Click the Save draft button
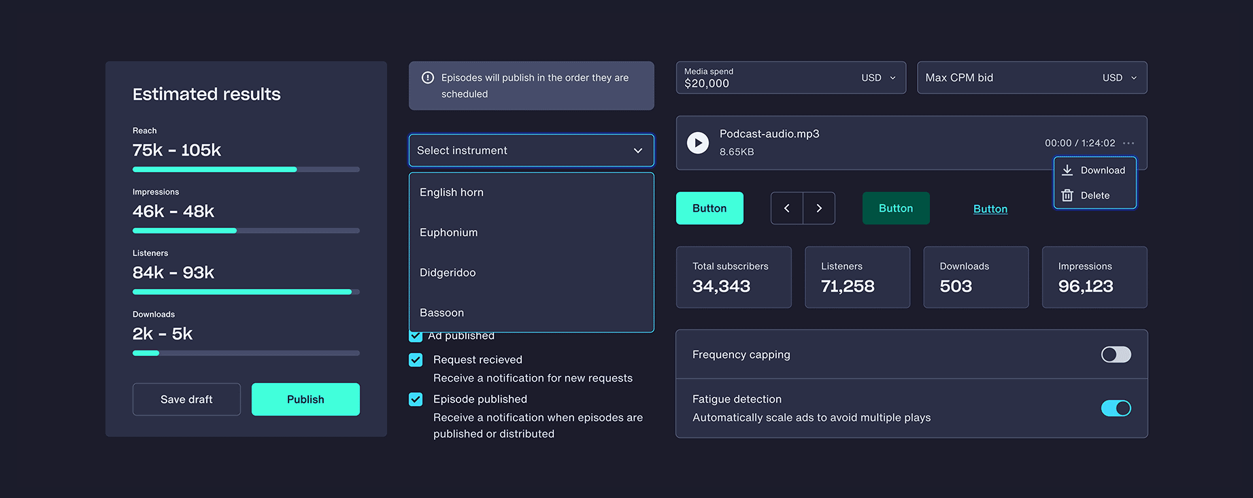This screenshot has height=498, width=1253. coord(186,399)
